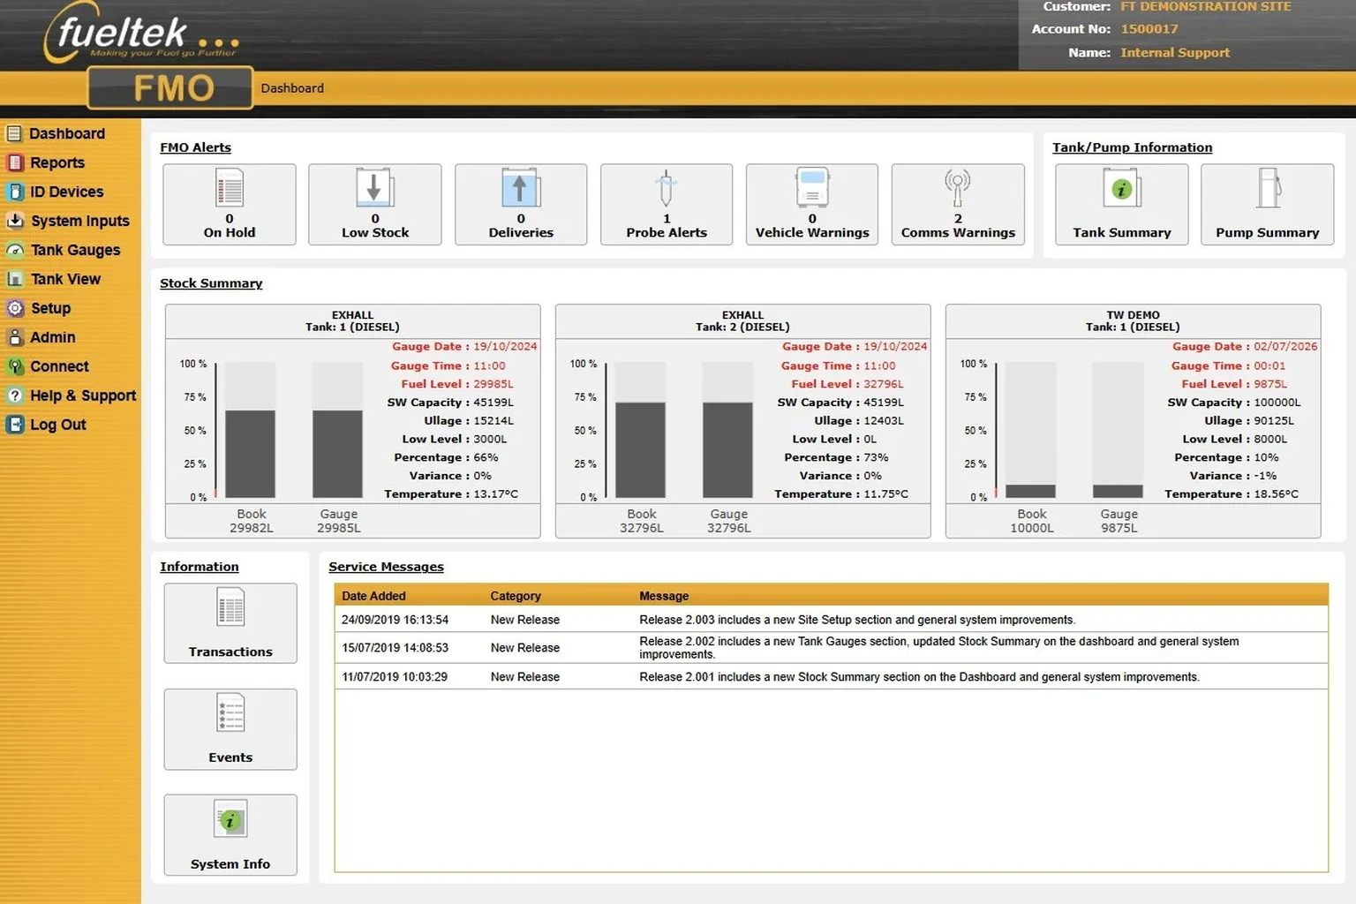Open the Probe Alerts icon
The width and height of the screenshot is (1356, 904).
(x=667, y=187)
